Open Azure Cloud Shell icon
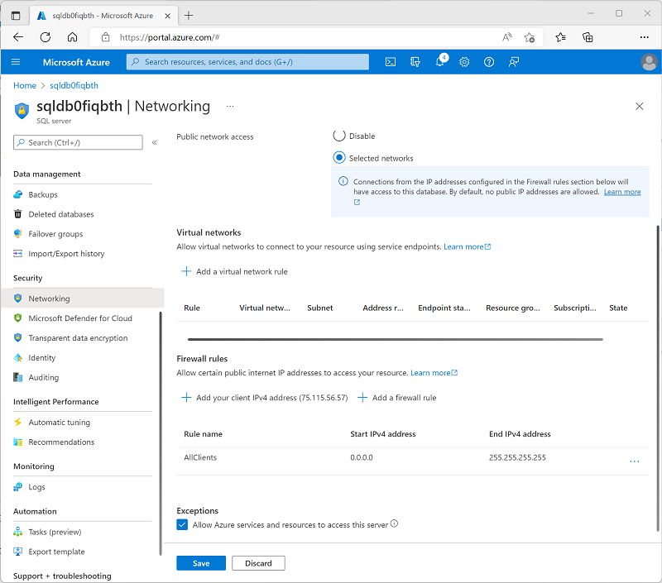The height and width of the screenshot is (583, 662). pos(391,62)
